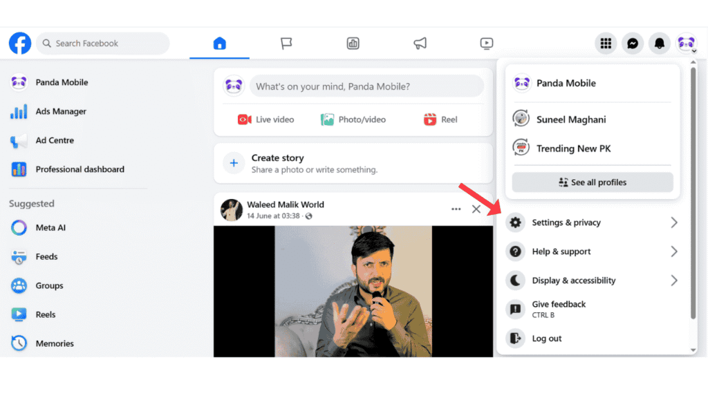708x398 pixels.
Task: Open Settings & privacy
Action: (593, 222)
